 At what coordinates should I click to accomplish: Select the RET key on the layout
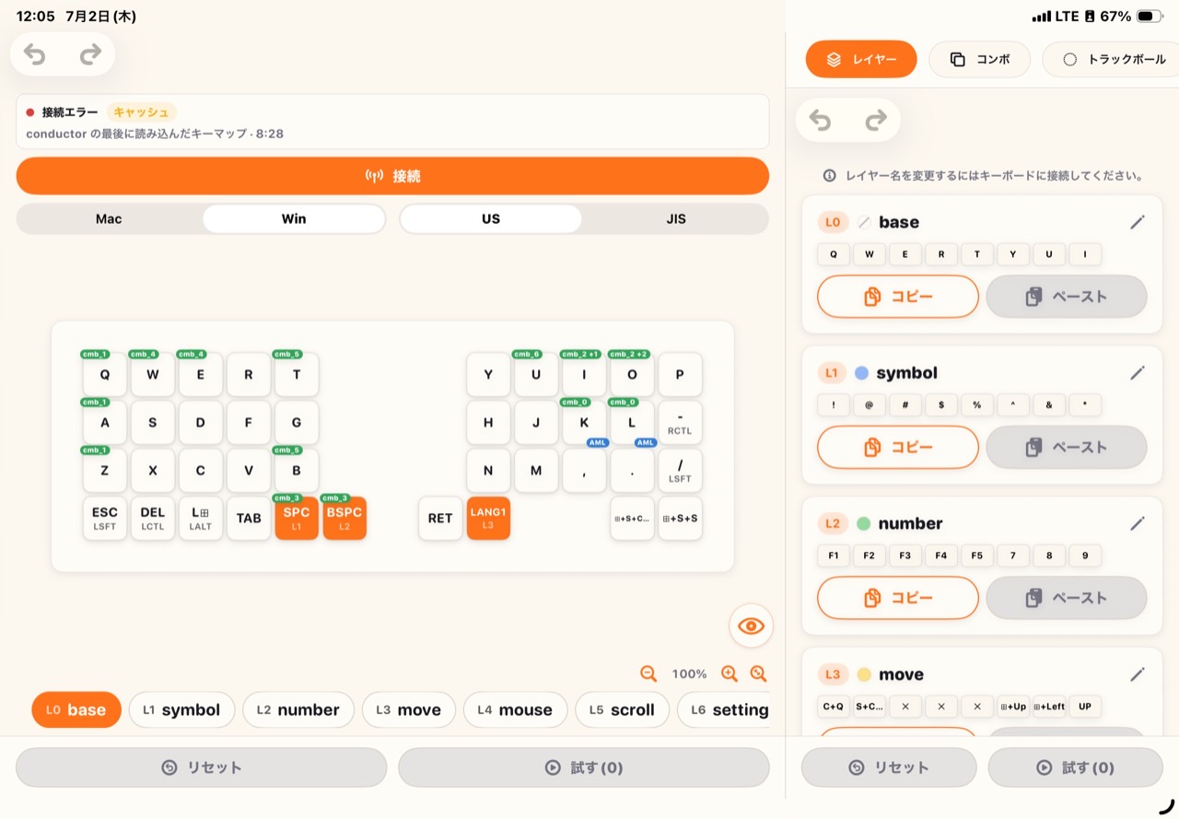coord(440,519)
